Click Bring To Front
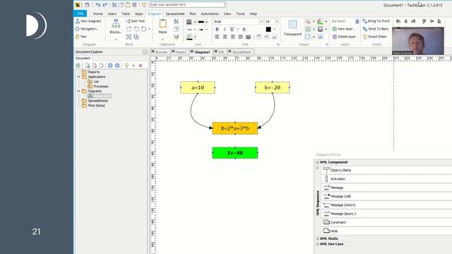Image resolution: width=452 pixels, height=254 pixels. tap(376, 21)
